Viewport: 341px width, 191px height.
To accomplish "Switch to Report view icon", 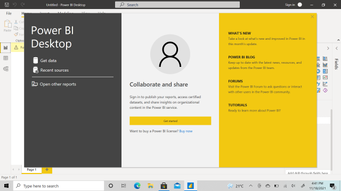I will [5, 47].
